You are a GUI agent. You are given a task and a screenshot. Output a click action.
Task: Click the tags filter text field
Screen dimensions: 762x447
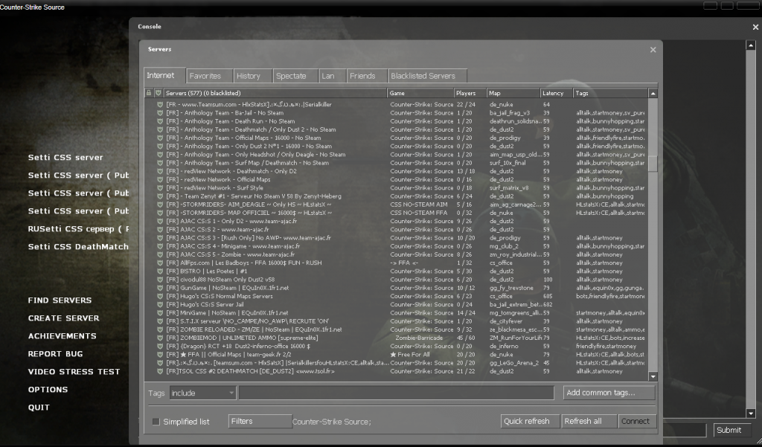[x=396, y=393]
